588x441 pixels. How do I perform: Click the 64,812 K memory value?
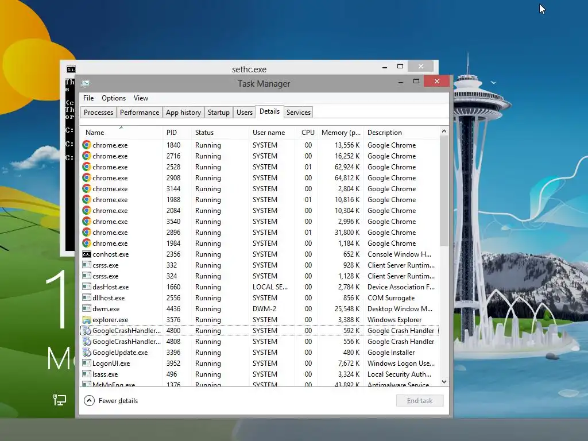tap(347, 178)
